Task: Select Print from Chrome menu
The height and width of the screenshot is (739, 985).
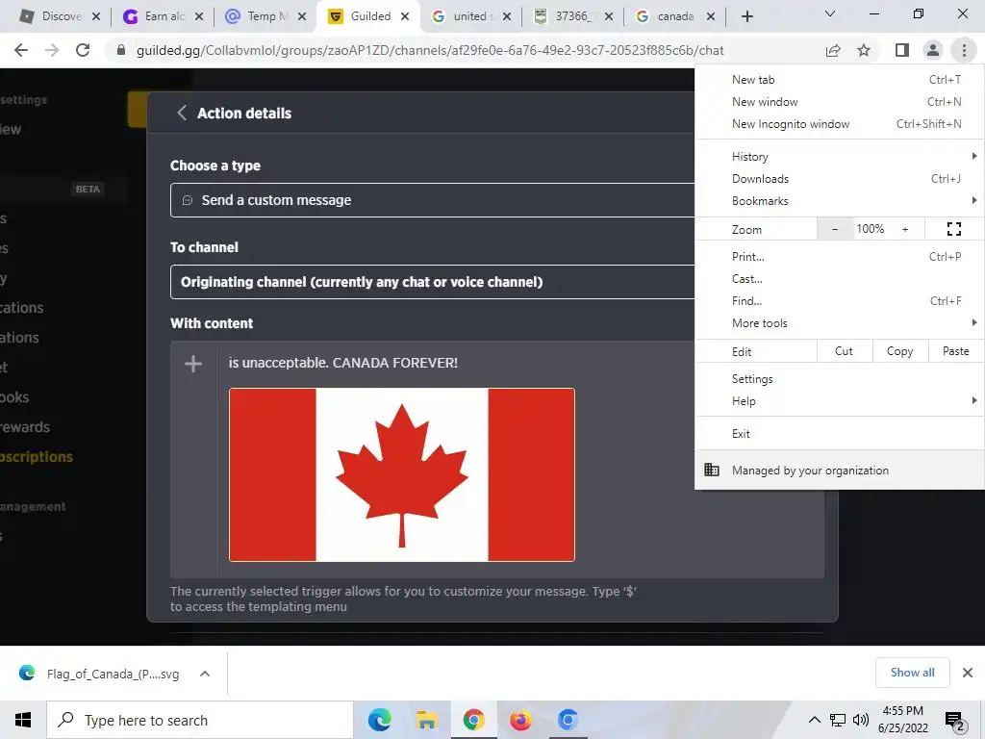Action: [839, 256]
